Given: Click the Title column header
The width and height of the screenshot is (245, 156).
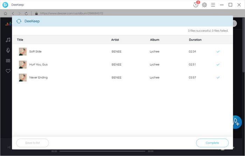Looking at the screenshot, I should (x=20, y=40).
